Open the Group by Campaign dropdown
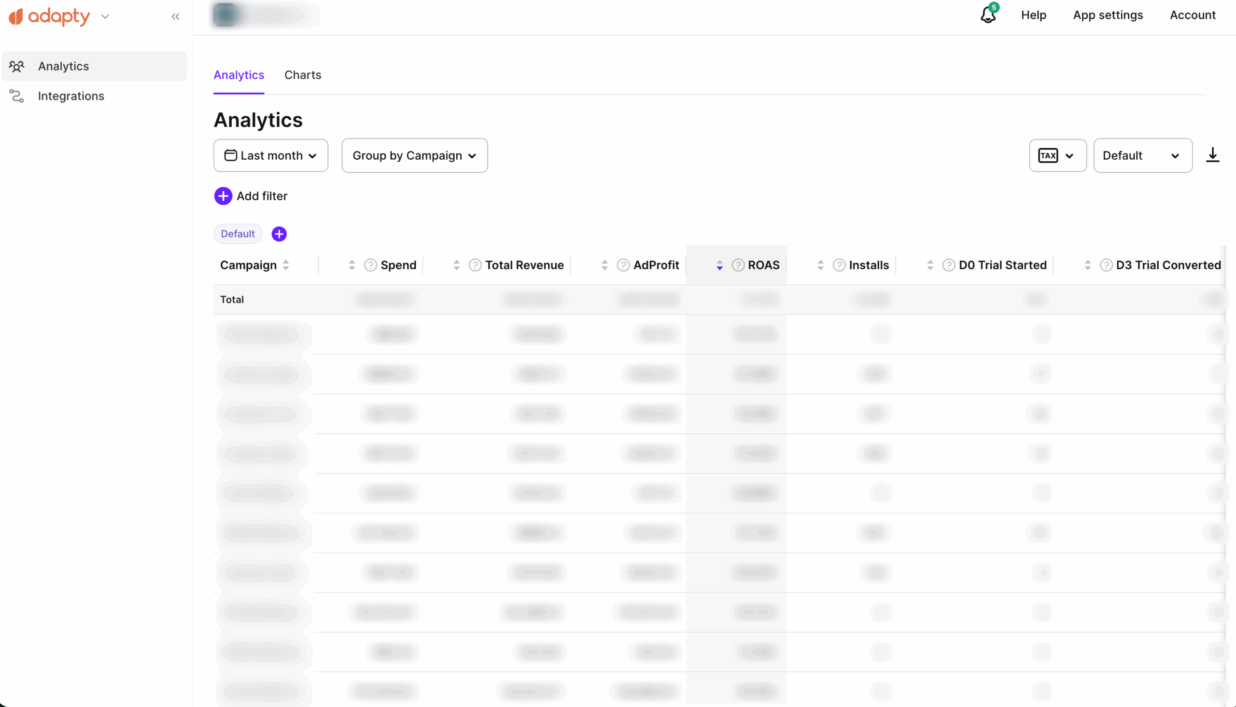Screen dimensions: 1236x707 pyautogui.click(x=414, y=155)
